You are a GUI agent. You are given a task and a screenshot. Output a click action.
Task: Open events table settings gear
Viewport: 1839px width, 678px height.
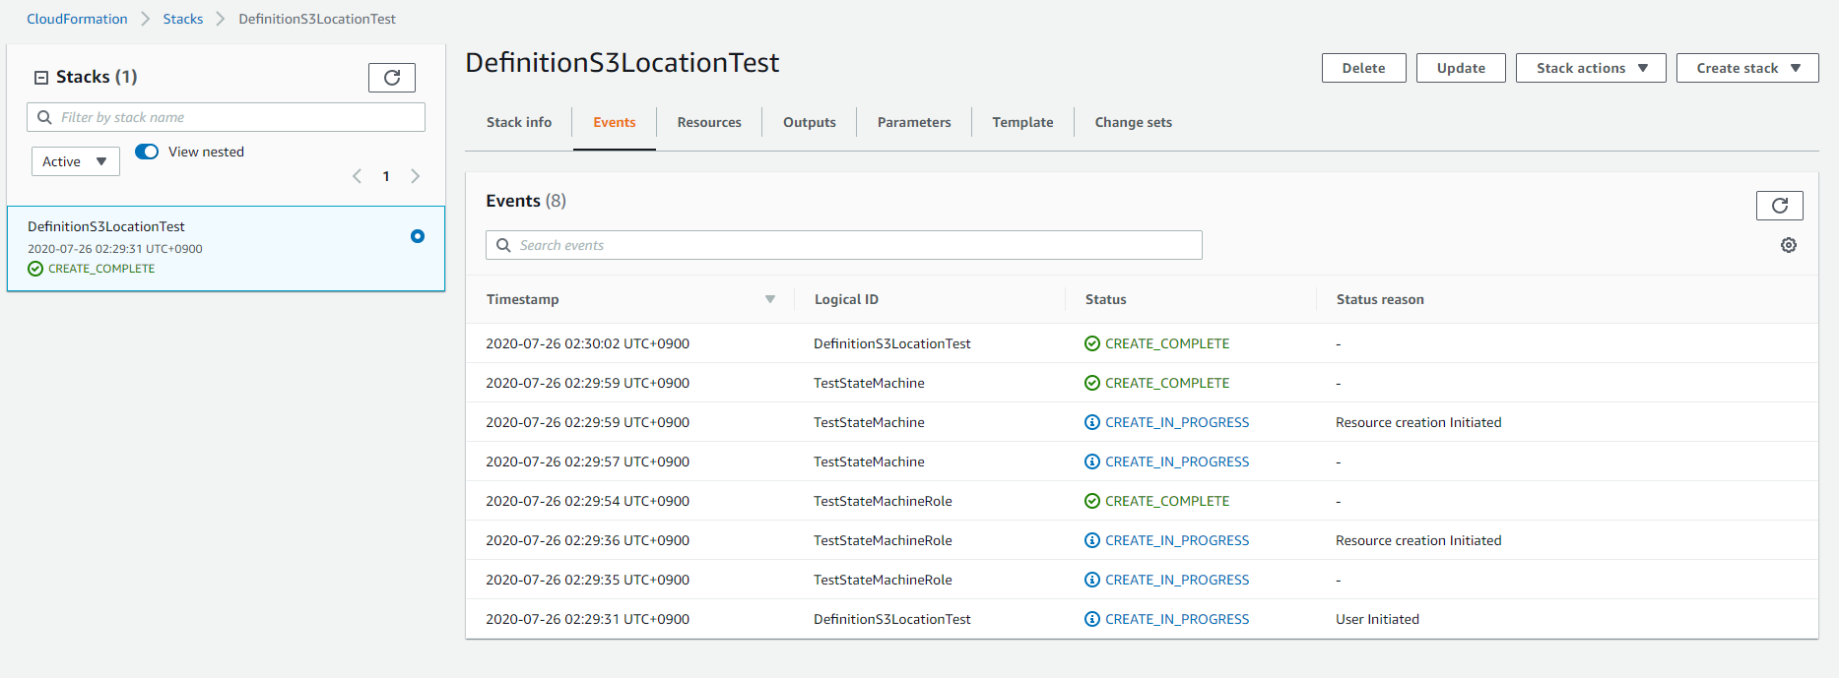click(x=1789, y=245)
